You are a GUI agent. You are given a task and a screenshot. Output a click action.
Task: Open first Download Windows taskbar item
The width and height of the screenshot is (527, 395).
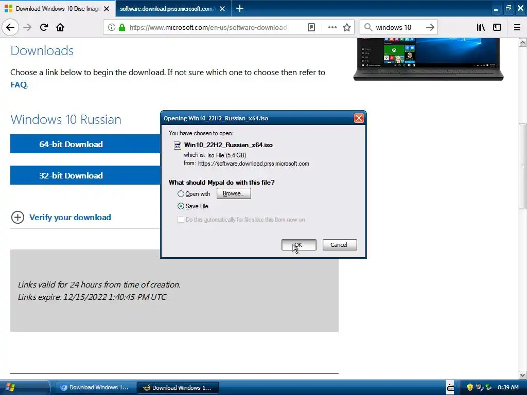95,388
